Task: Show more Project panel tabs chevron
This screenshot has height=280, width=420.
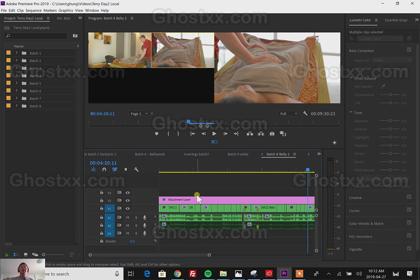Action: (80, 18)
